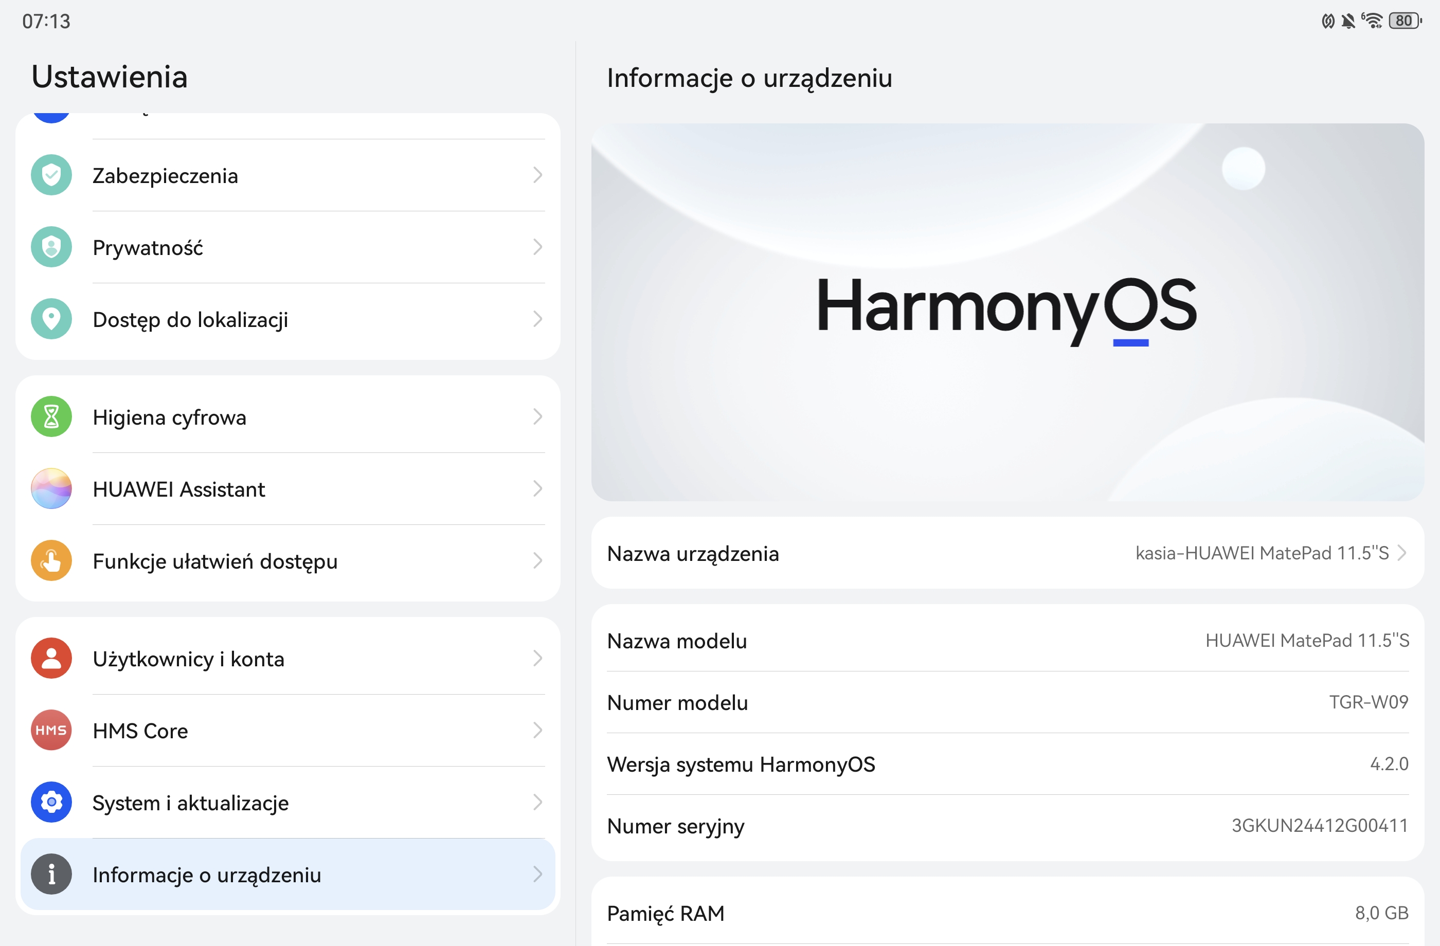Tap the HMS Core icon
Screen dimensions: 1440x946
click(x=51, y=730)
